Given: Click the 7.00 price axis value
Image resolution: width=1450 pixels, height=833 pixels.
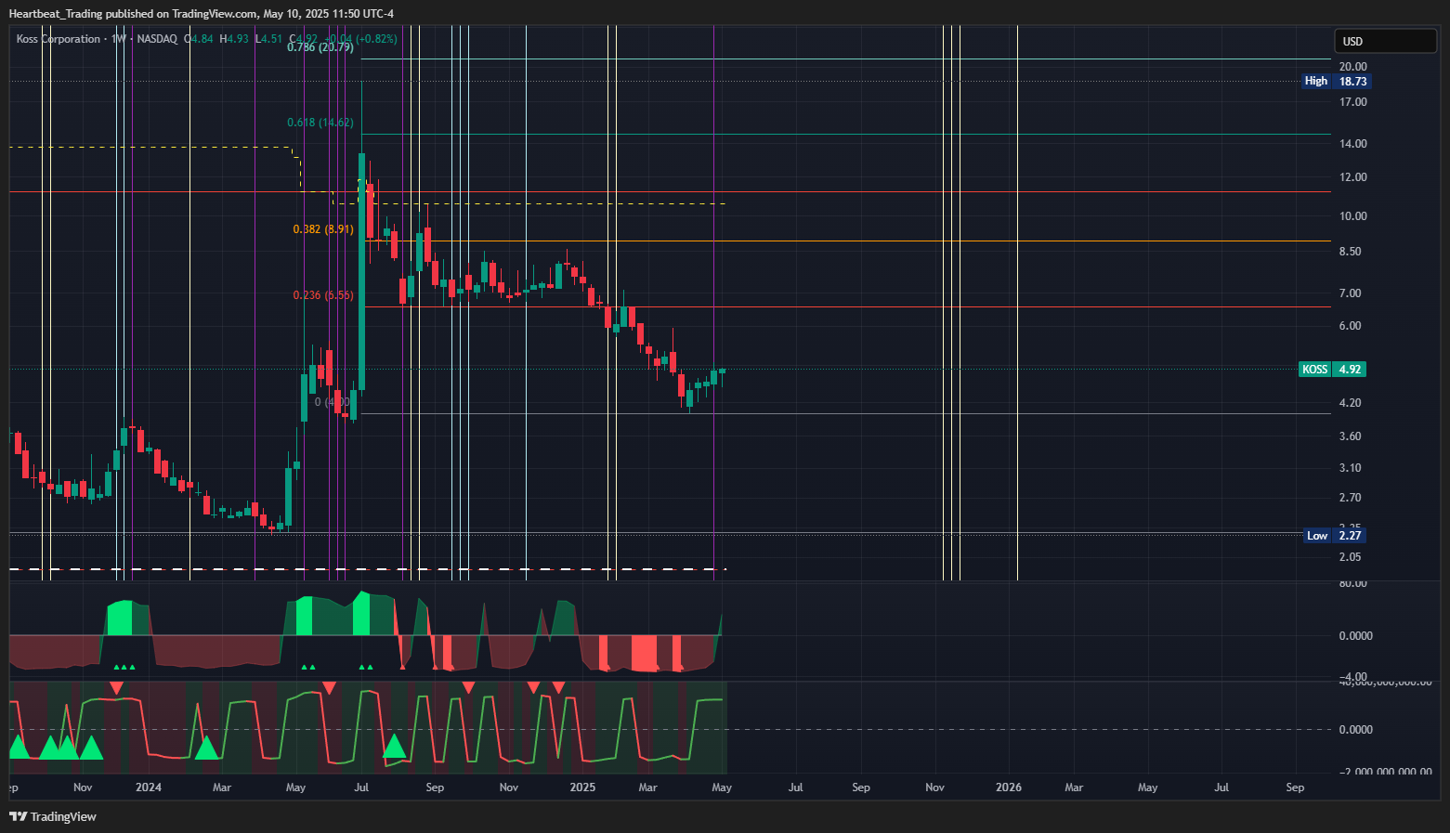Looking at the screenshot, I should tap(1350, 293).
